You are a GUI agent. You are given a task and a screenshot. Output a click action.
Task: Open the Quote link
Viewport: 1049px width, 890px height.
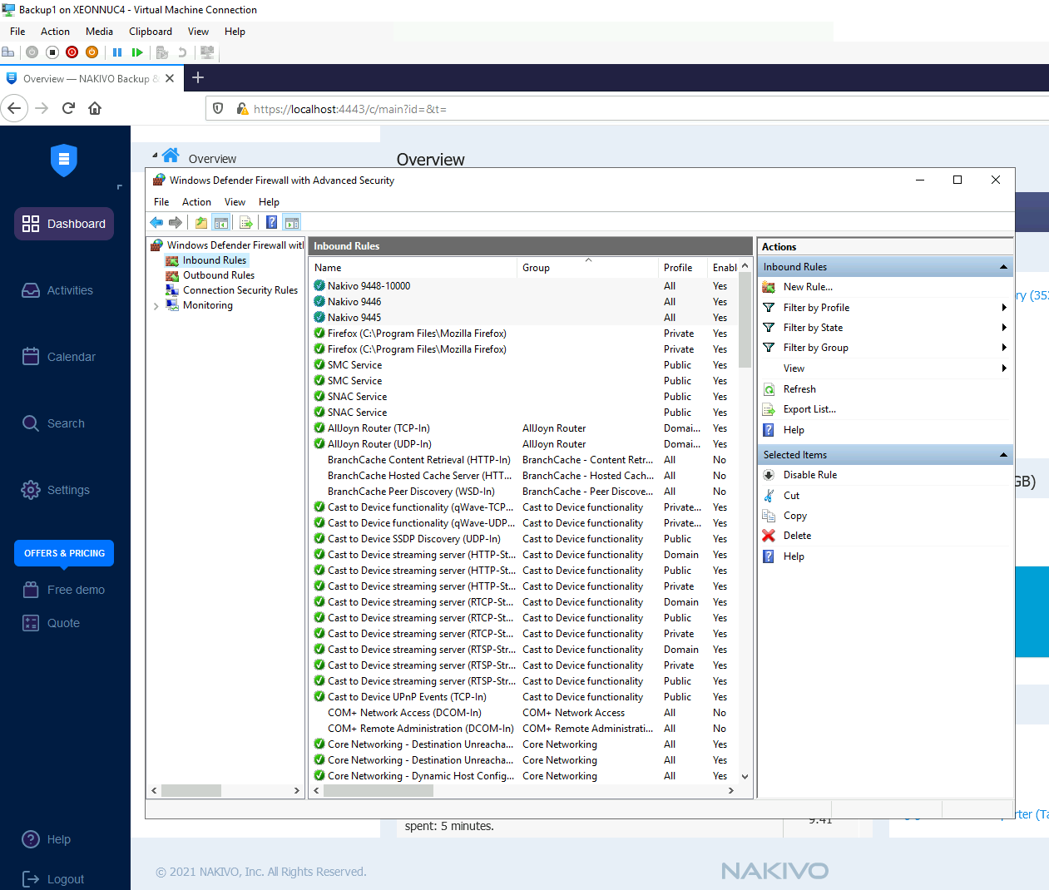coord(51,623)
